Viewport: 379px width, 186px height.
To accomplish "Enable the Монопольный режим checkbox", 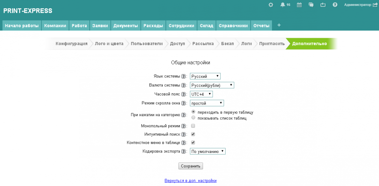I will (x=193, y=126).
